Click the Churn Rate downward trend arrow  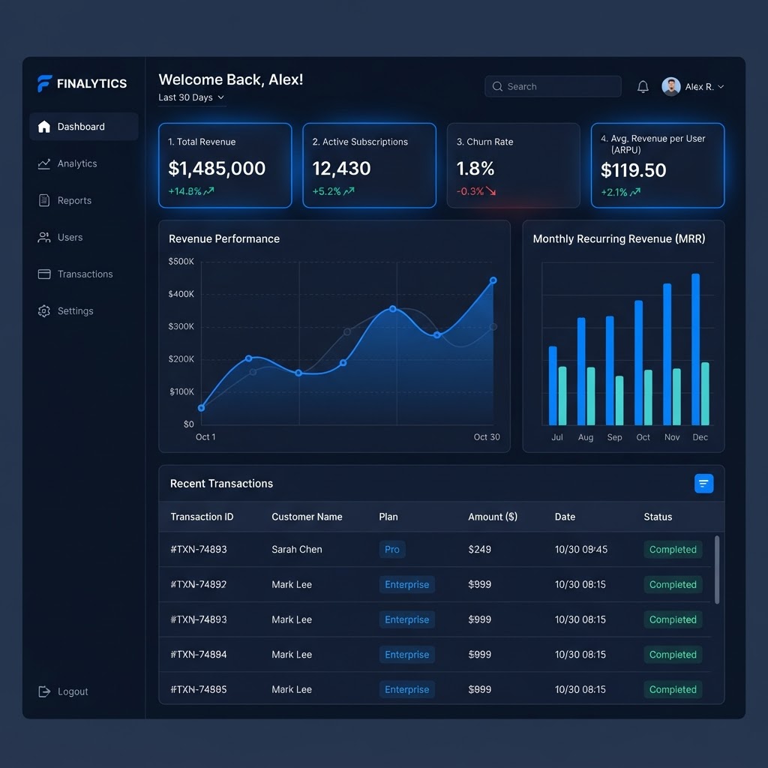click(x=490, y=191)
